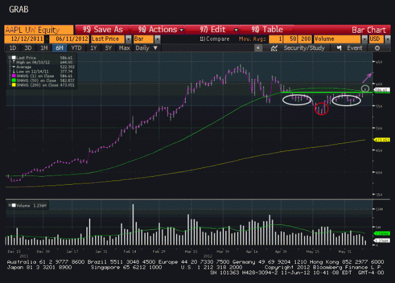Click the 'Low on 12/14/11' legend row

coord(42,72)
